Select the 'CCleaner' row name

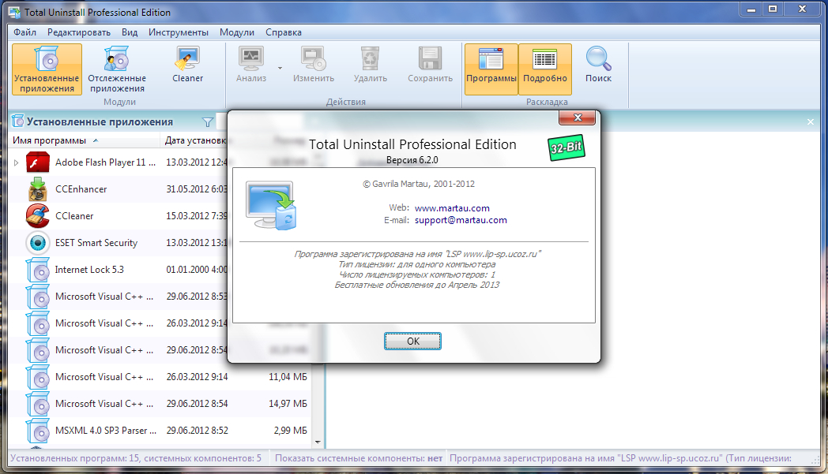(74, 216)
